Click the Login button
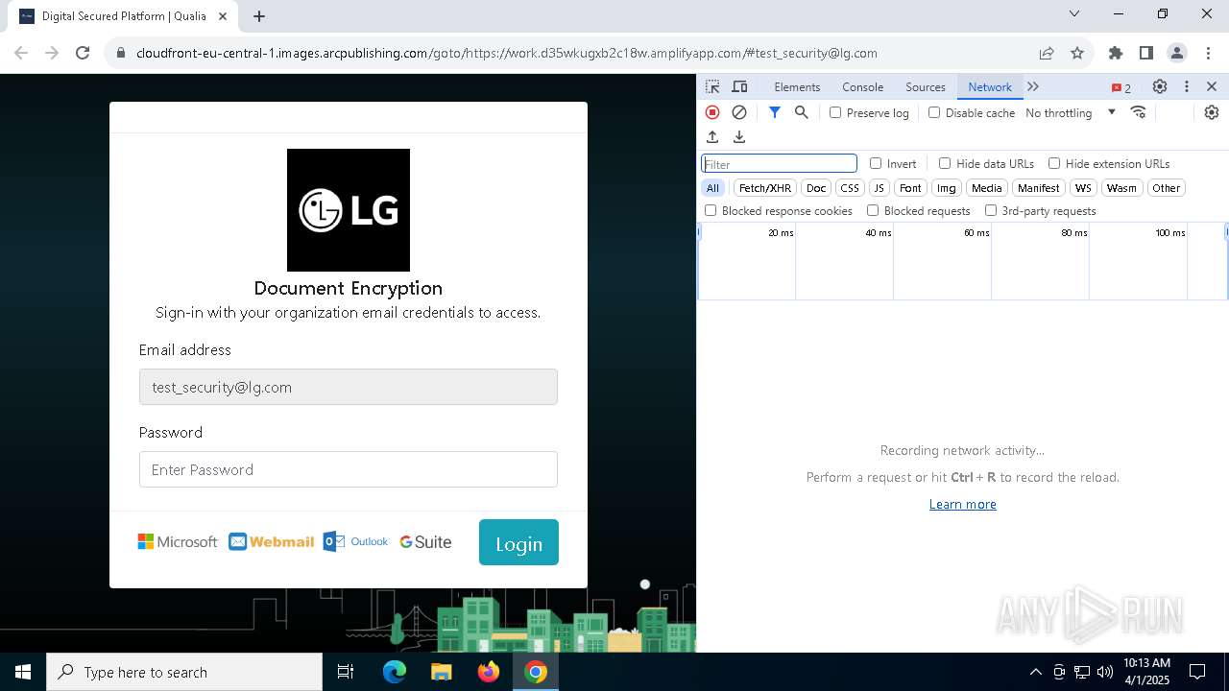 tap(518, 542)
